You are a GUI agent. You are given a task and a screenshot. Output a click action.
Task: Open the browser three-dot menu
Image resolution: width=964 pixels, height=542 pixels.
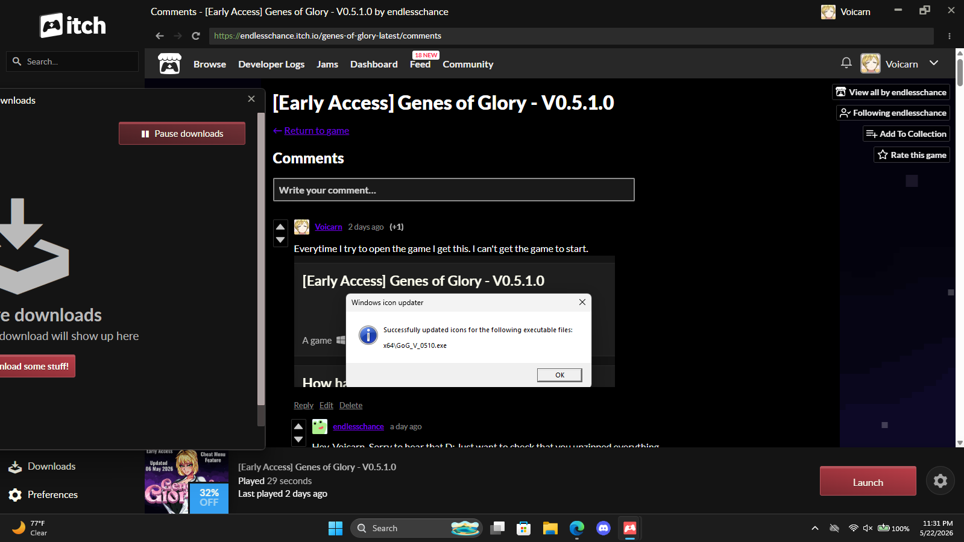point(950,36)
